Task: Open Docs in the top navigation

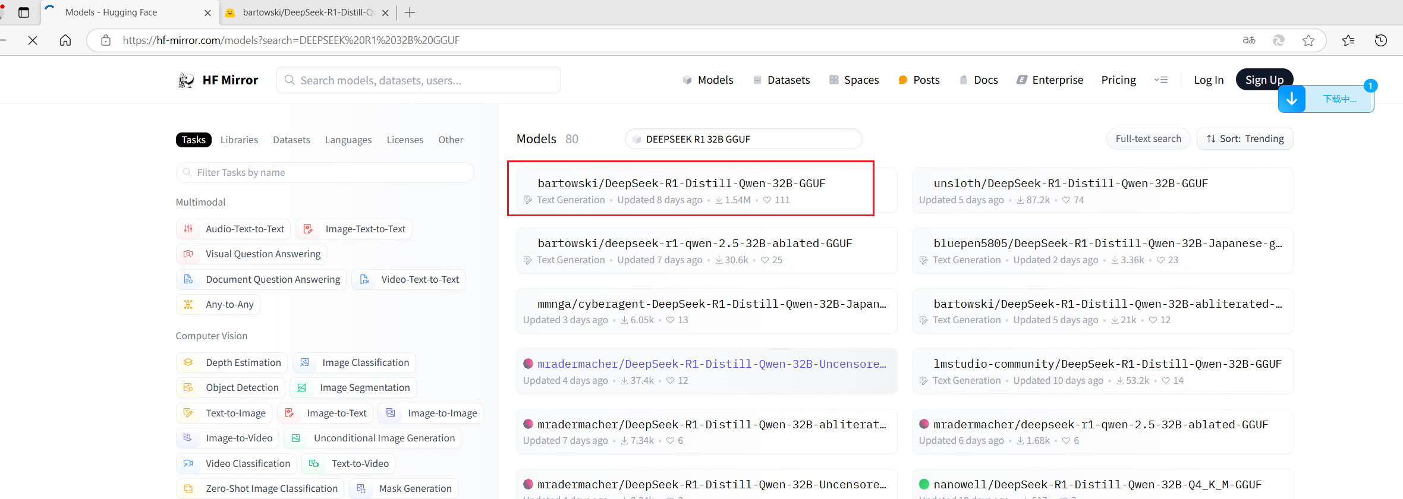Action: point(979,80)
